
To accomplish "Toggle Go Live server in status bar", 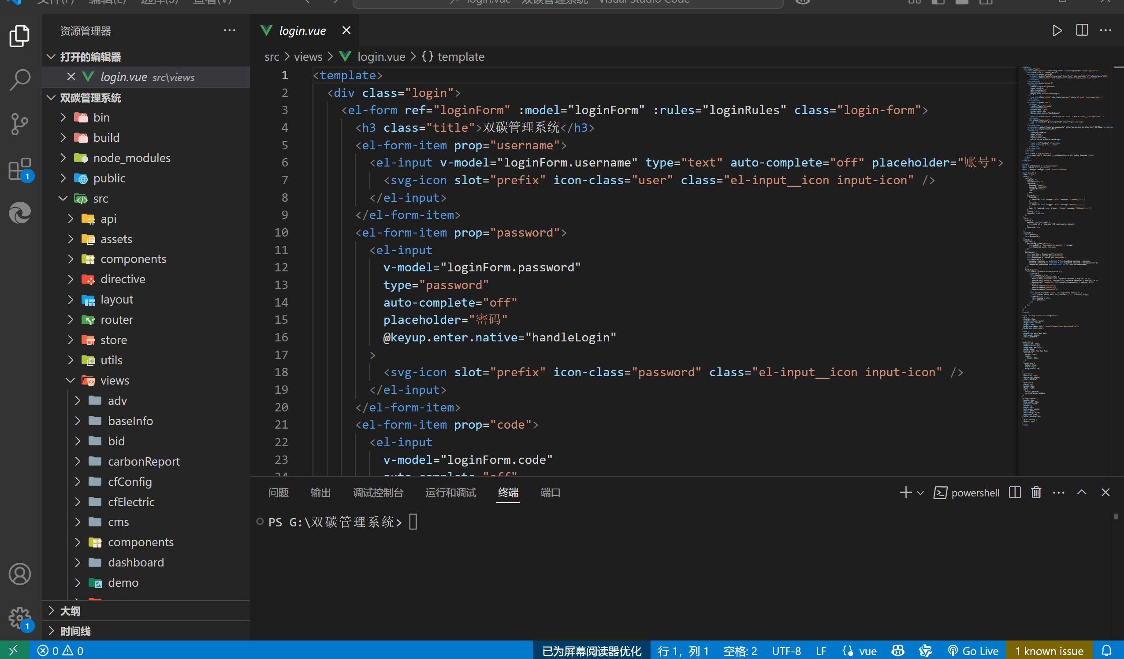I will 973,651.
